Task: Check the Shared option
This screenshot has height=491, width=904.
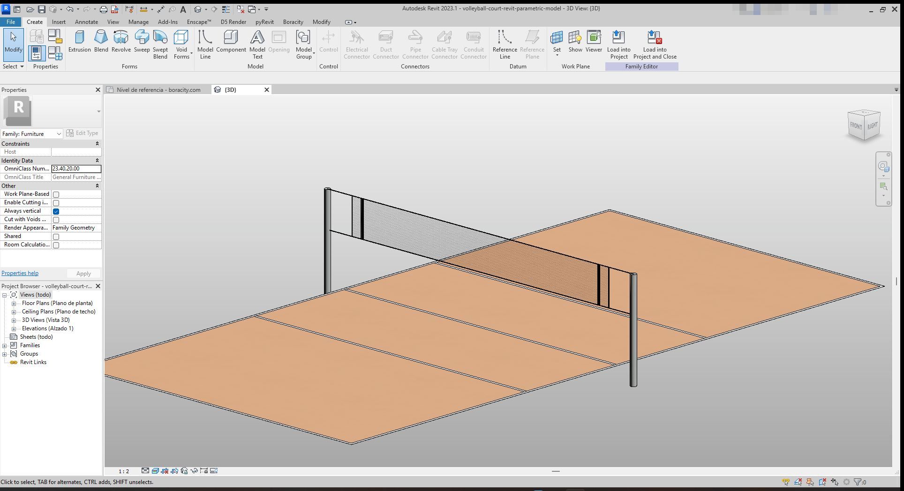Action: click(x=56, y=237)
